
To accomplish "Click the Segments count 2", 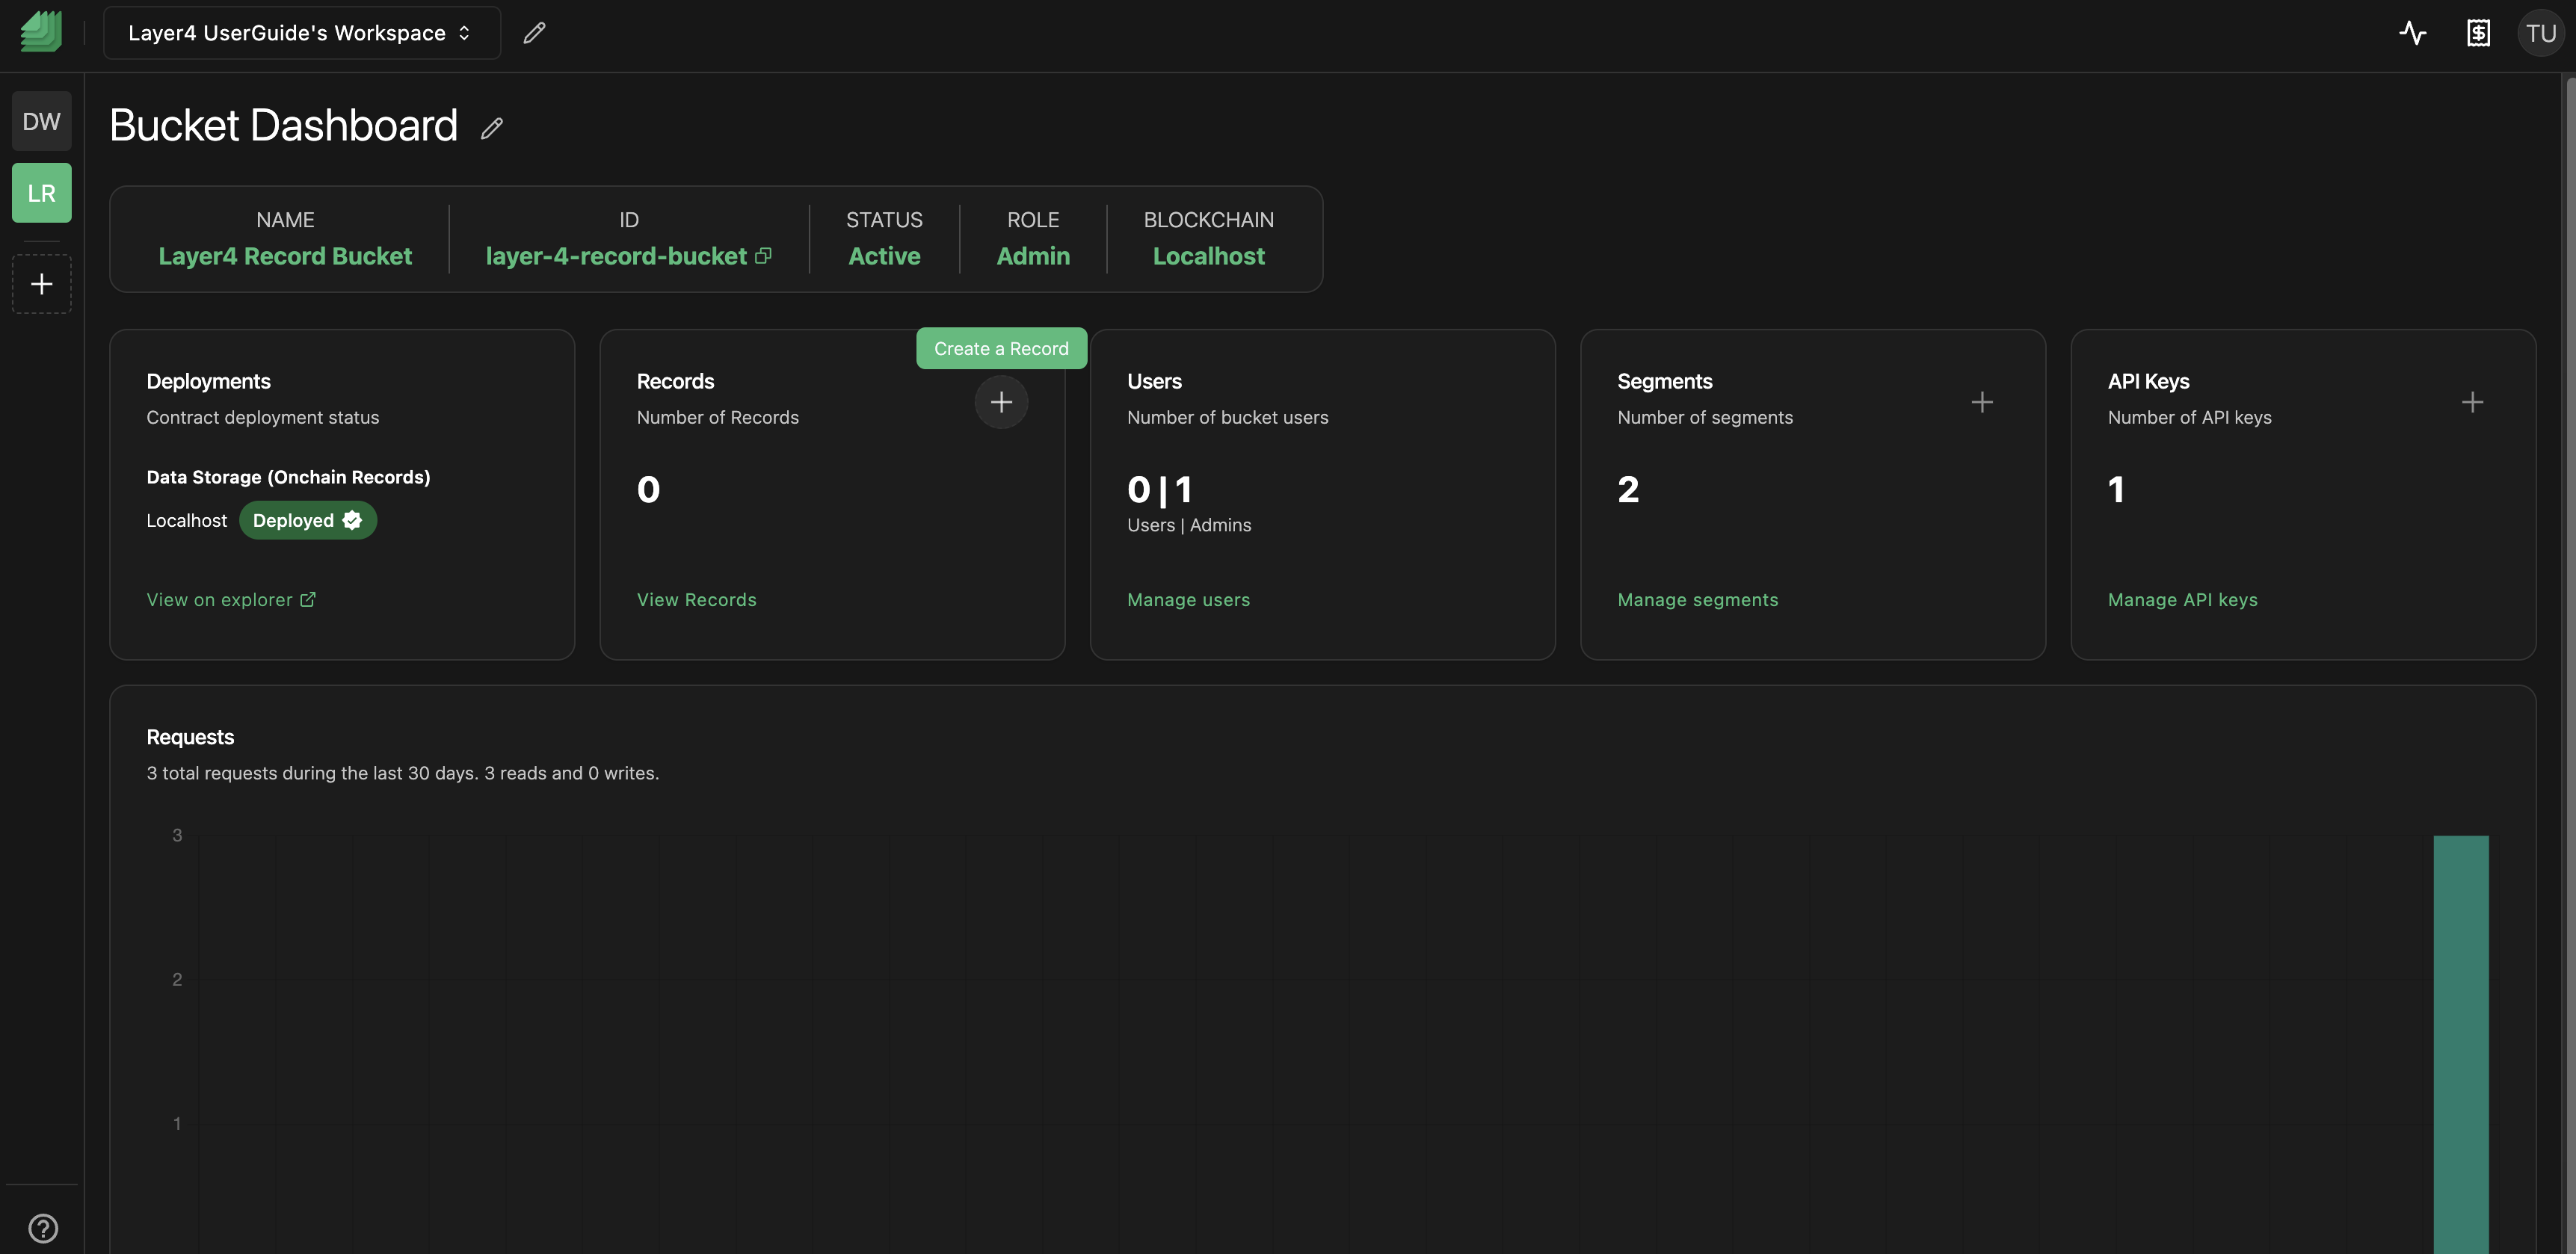I will 1628,489.
